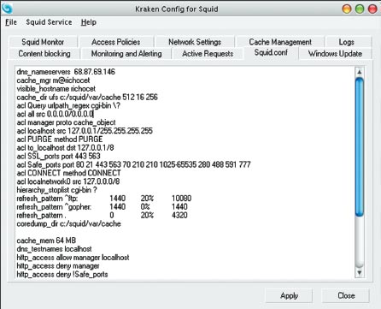This screenshot has width=381, height=309.
Task: Switch to the Squid Monitor tab
Action: coord(43,42)
